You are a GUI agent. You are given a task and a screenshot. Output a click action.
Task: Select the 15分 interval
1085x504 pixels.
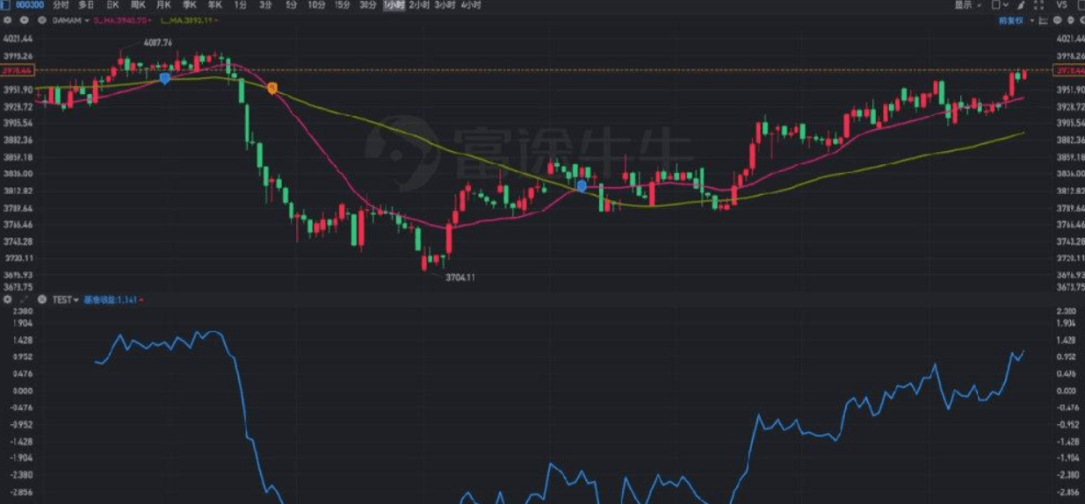pyautogui.click(x=342, y=5)
